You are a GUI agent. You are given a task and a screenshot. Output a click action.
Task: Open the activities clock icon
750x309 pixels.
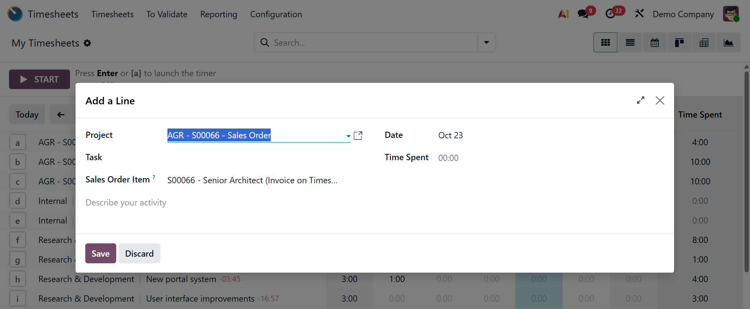(610, 14)
